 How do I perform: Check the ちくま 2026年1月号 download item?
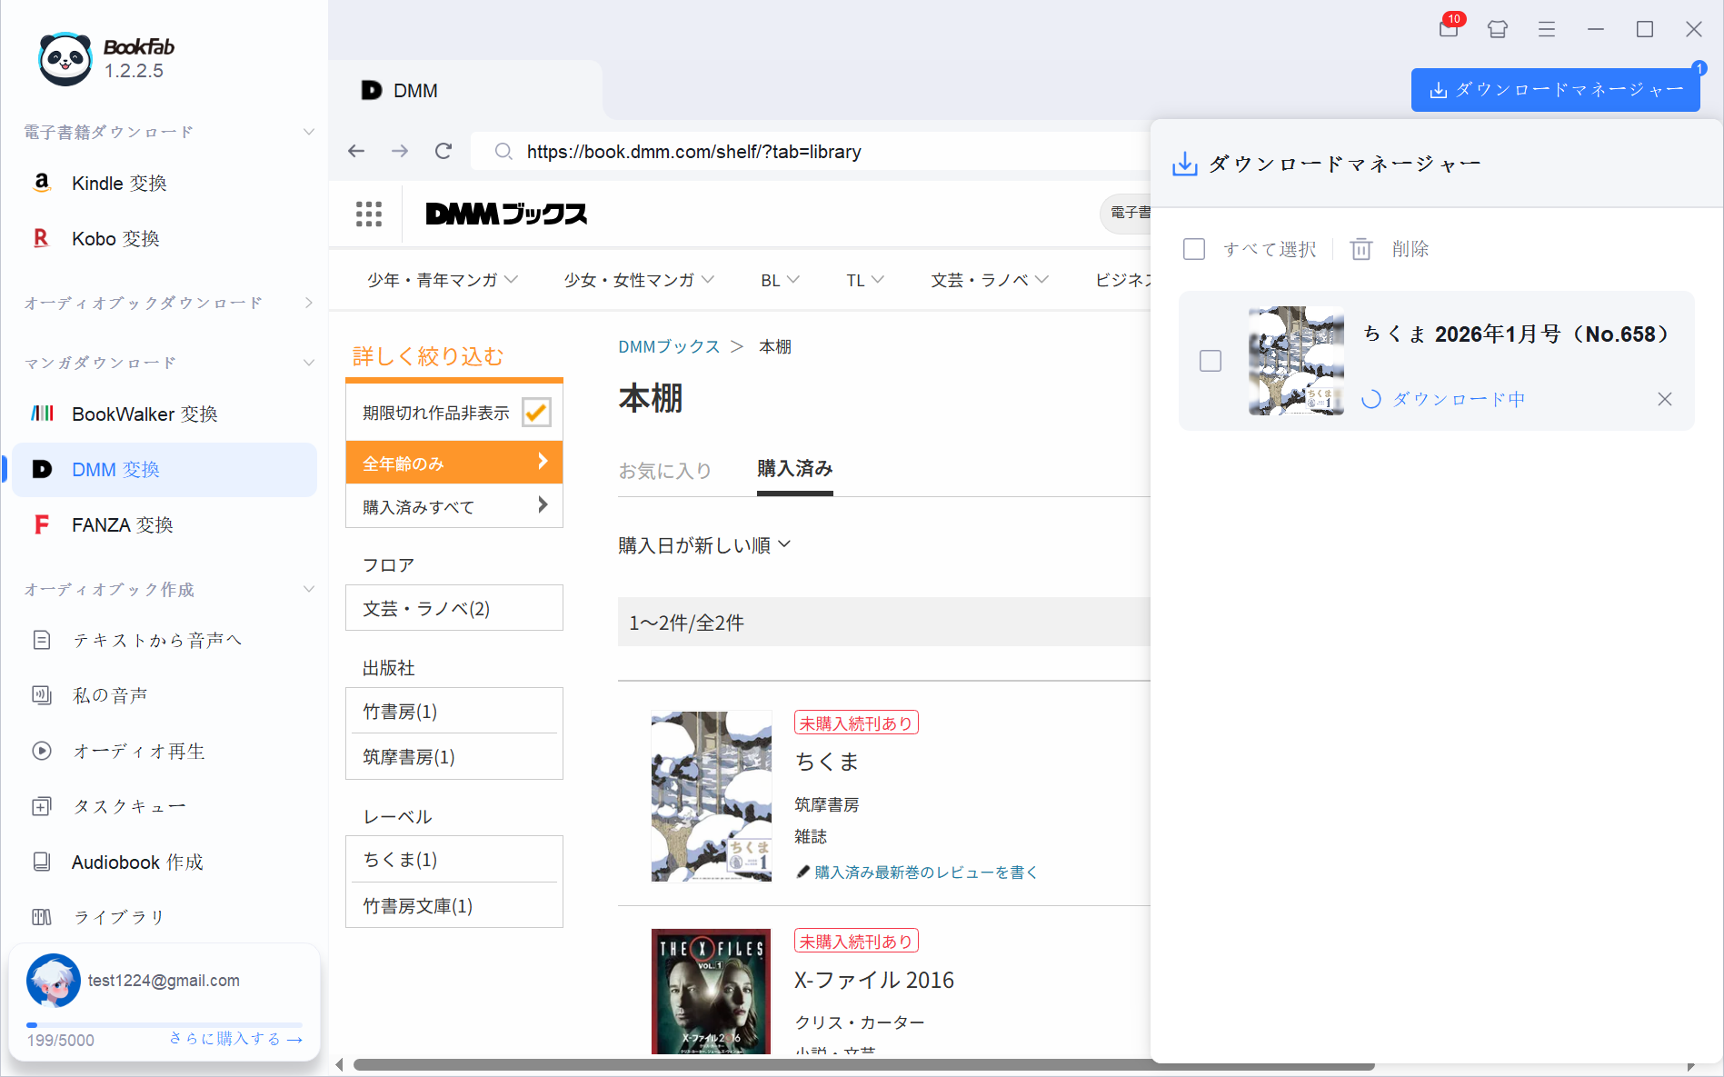pos(1211,361)
